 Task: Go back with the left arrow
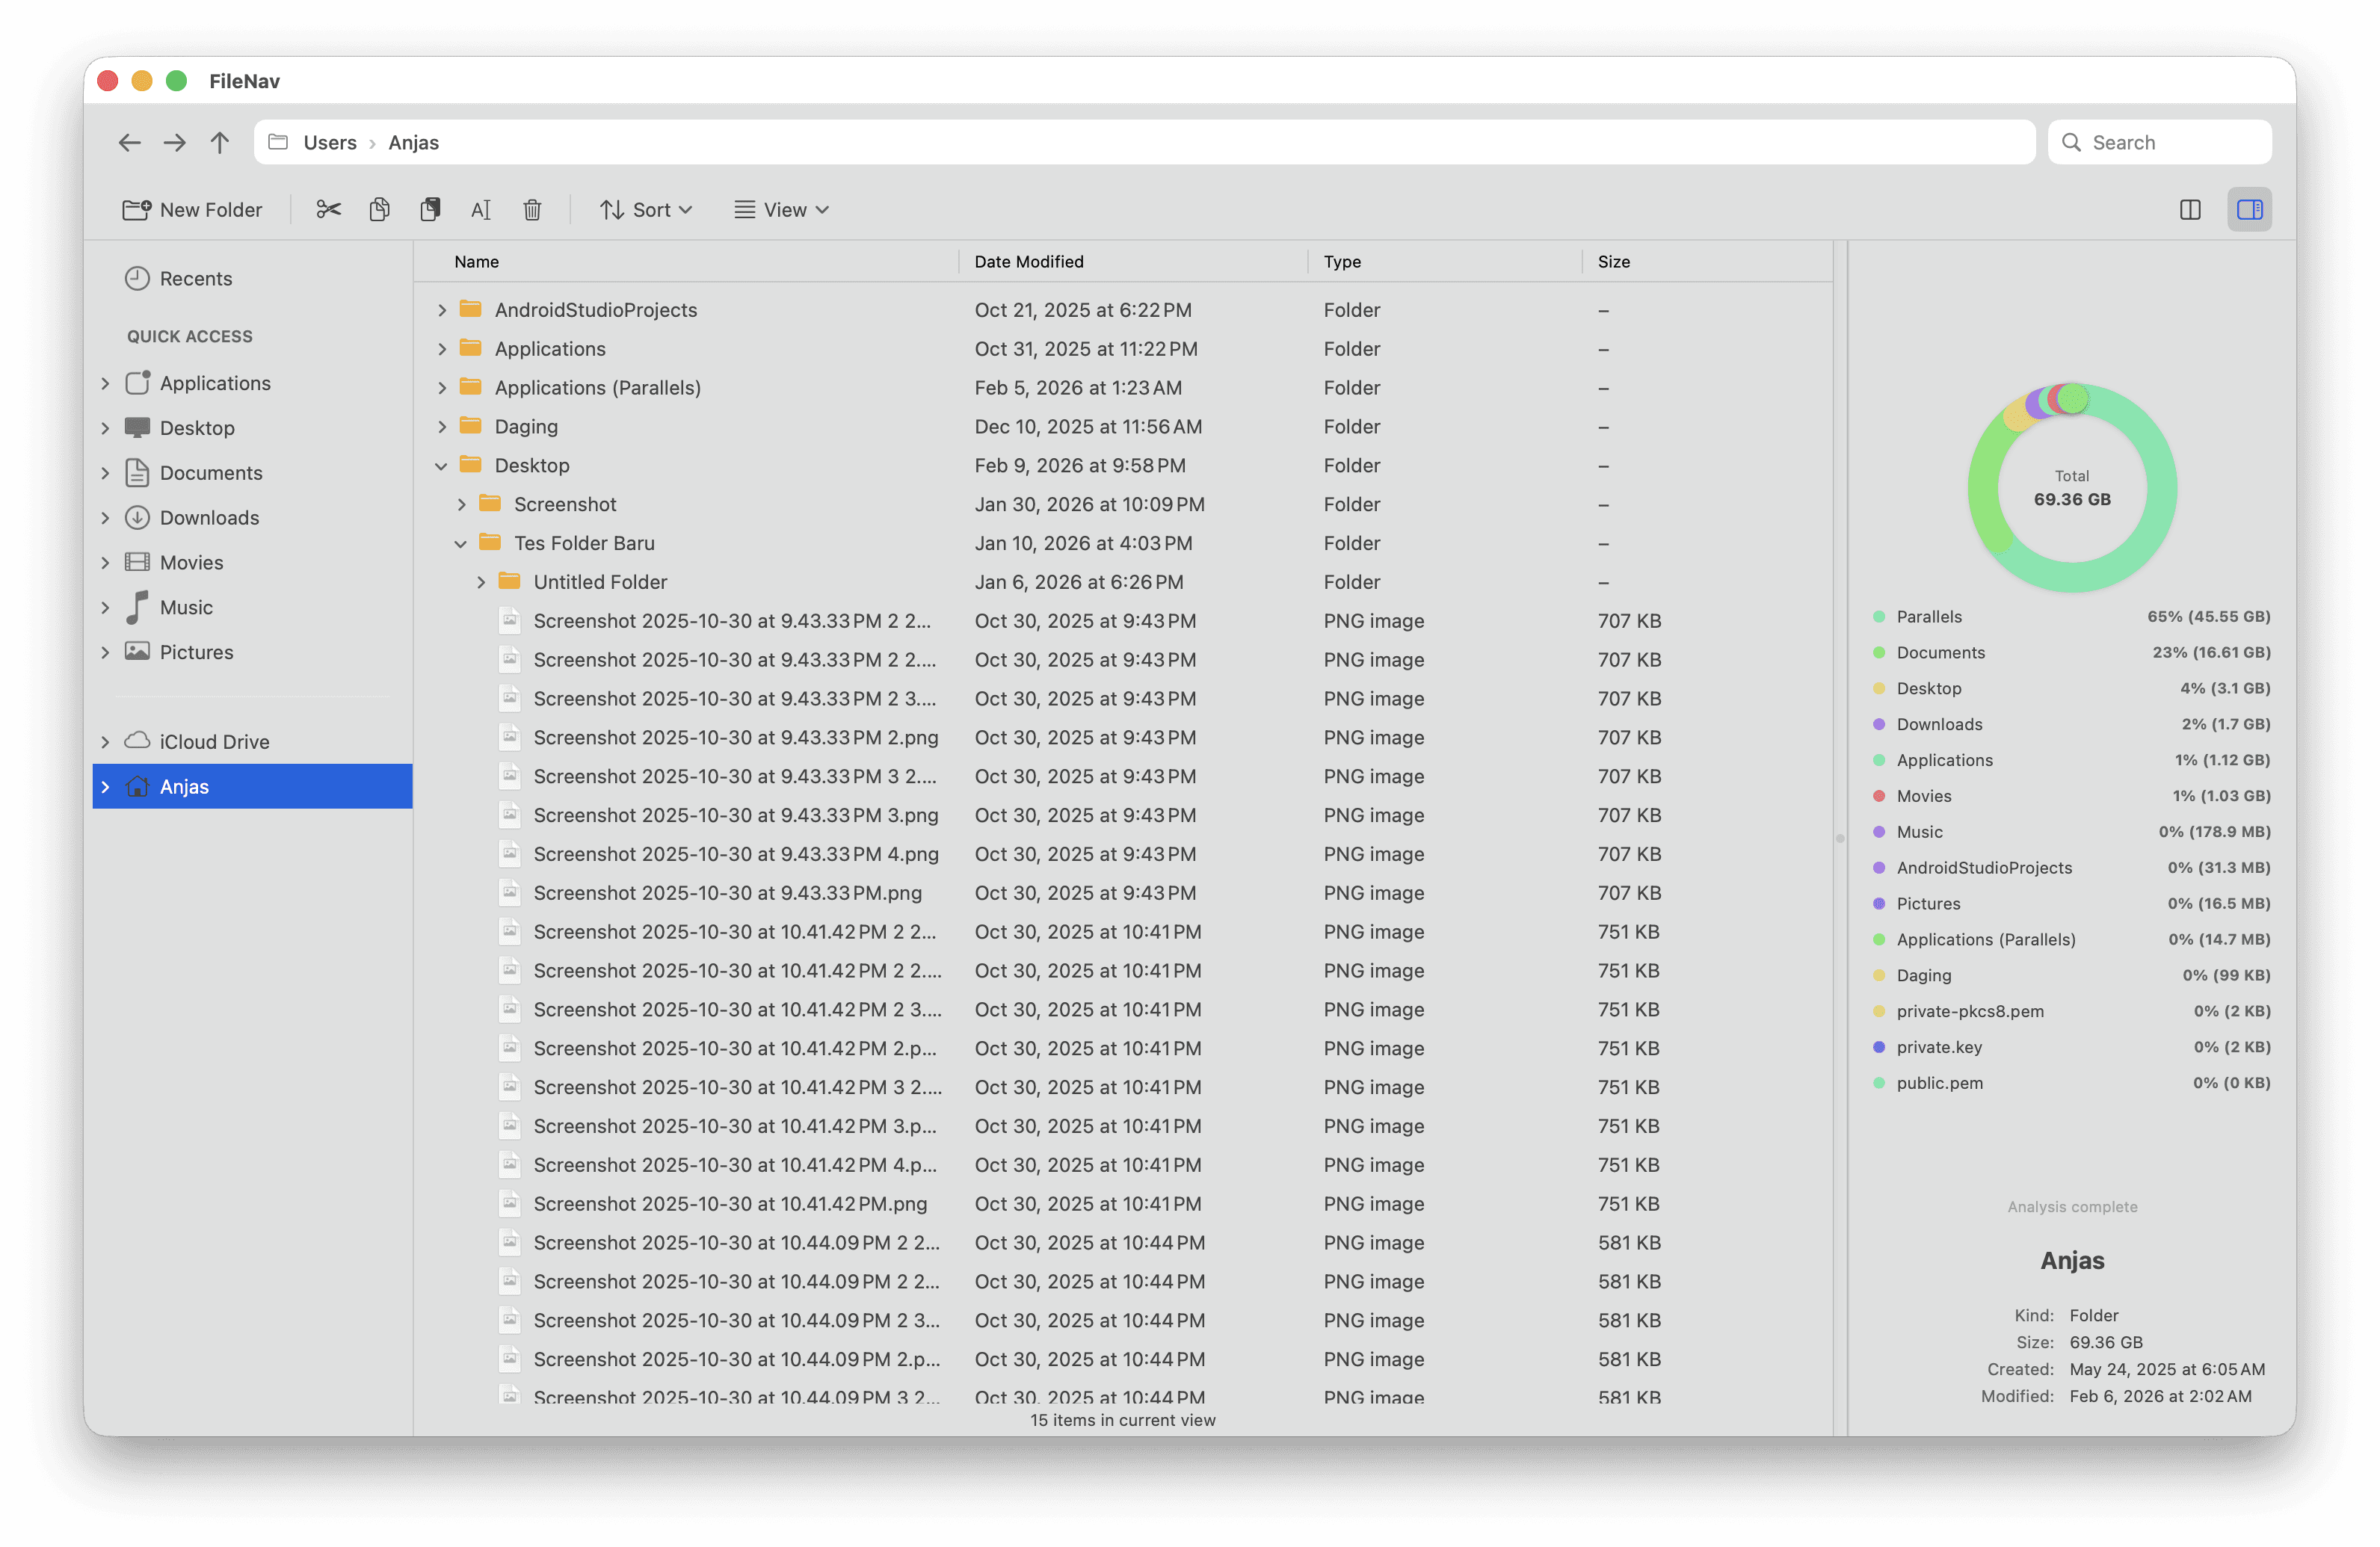pos(129,142)
